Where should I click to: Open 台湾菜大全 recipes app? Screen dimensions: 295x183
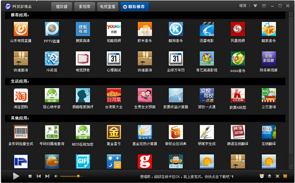pos(114,95)
